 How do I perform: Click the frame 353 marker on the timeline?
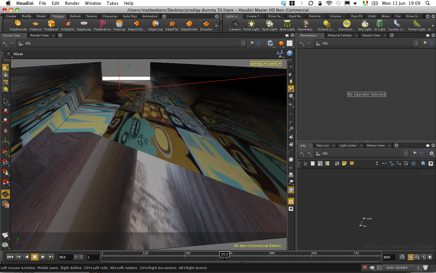click(x=224, y=254)
